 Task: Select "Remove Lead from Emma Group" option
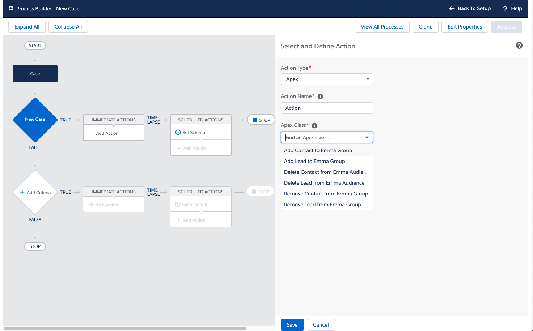pyautogui.click(x=322, y=205)
